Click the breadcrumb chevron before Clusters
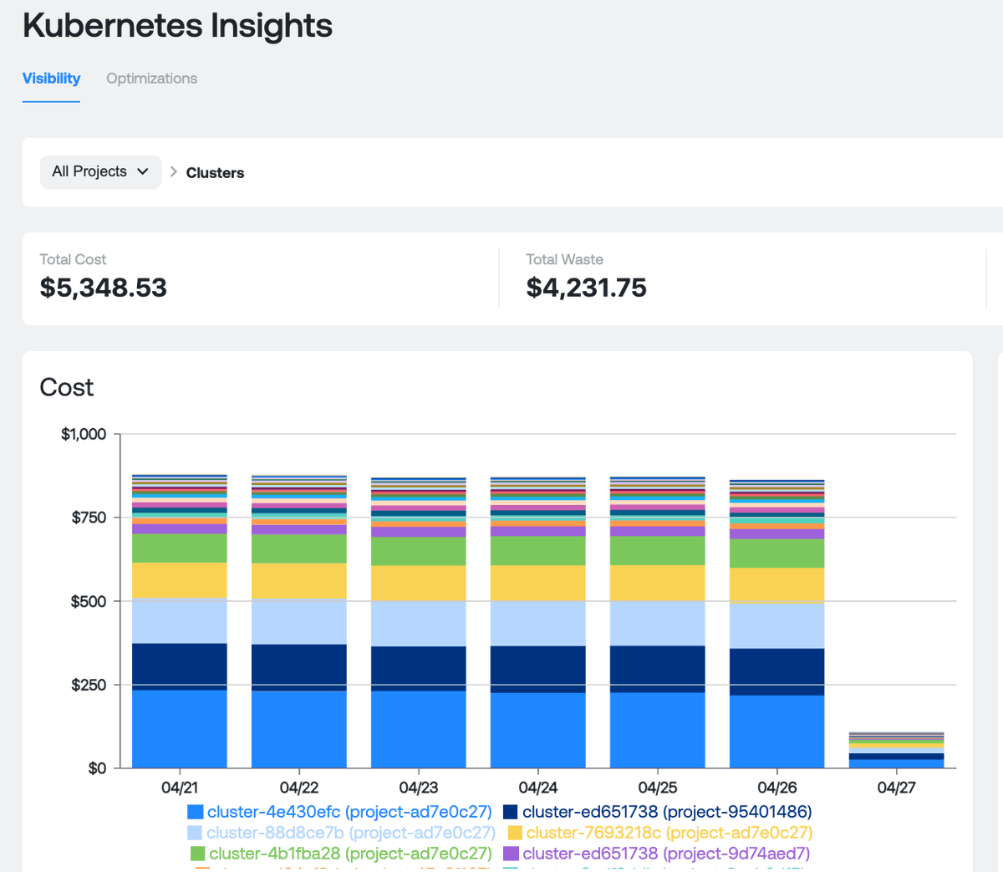 click(174, 171)
